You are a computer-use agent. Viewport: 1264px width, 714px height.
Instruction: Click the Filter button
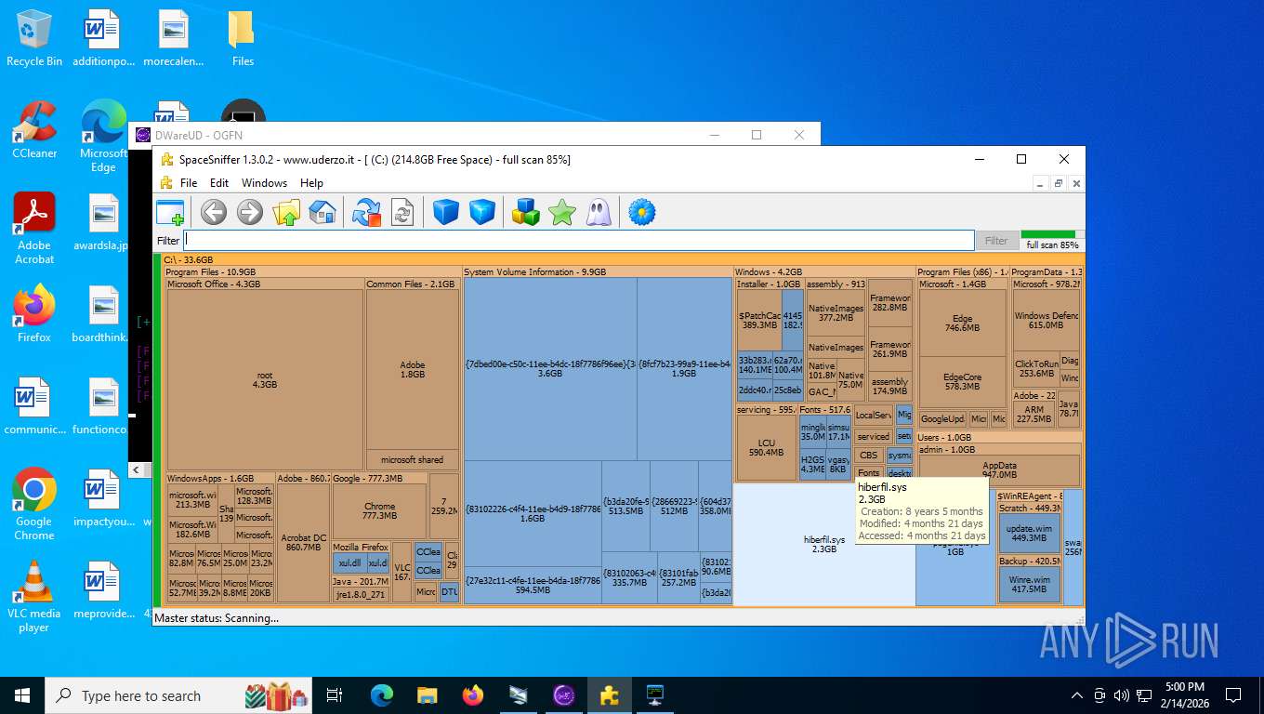[996, 241]
